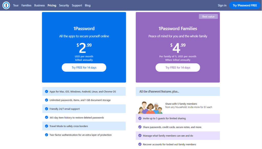Image resolution: width=262 pixels, height=149 pixels.
Task: Click the checkmark beside "Two-factor authentication" feature
Action: [x=47, y=135]
